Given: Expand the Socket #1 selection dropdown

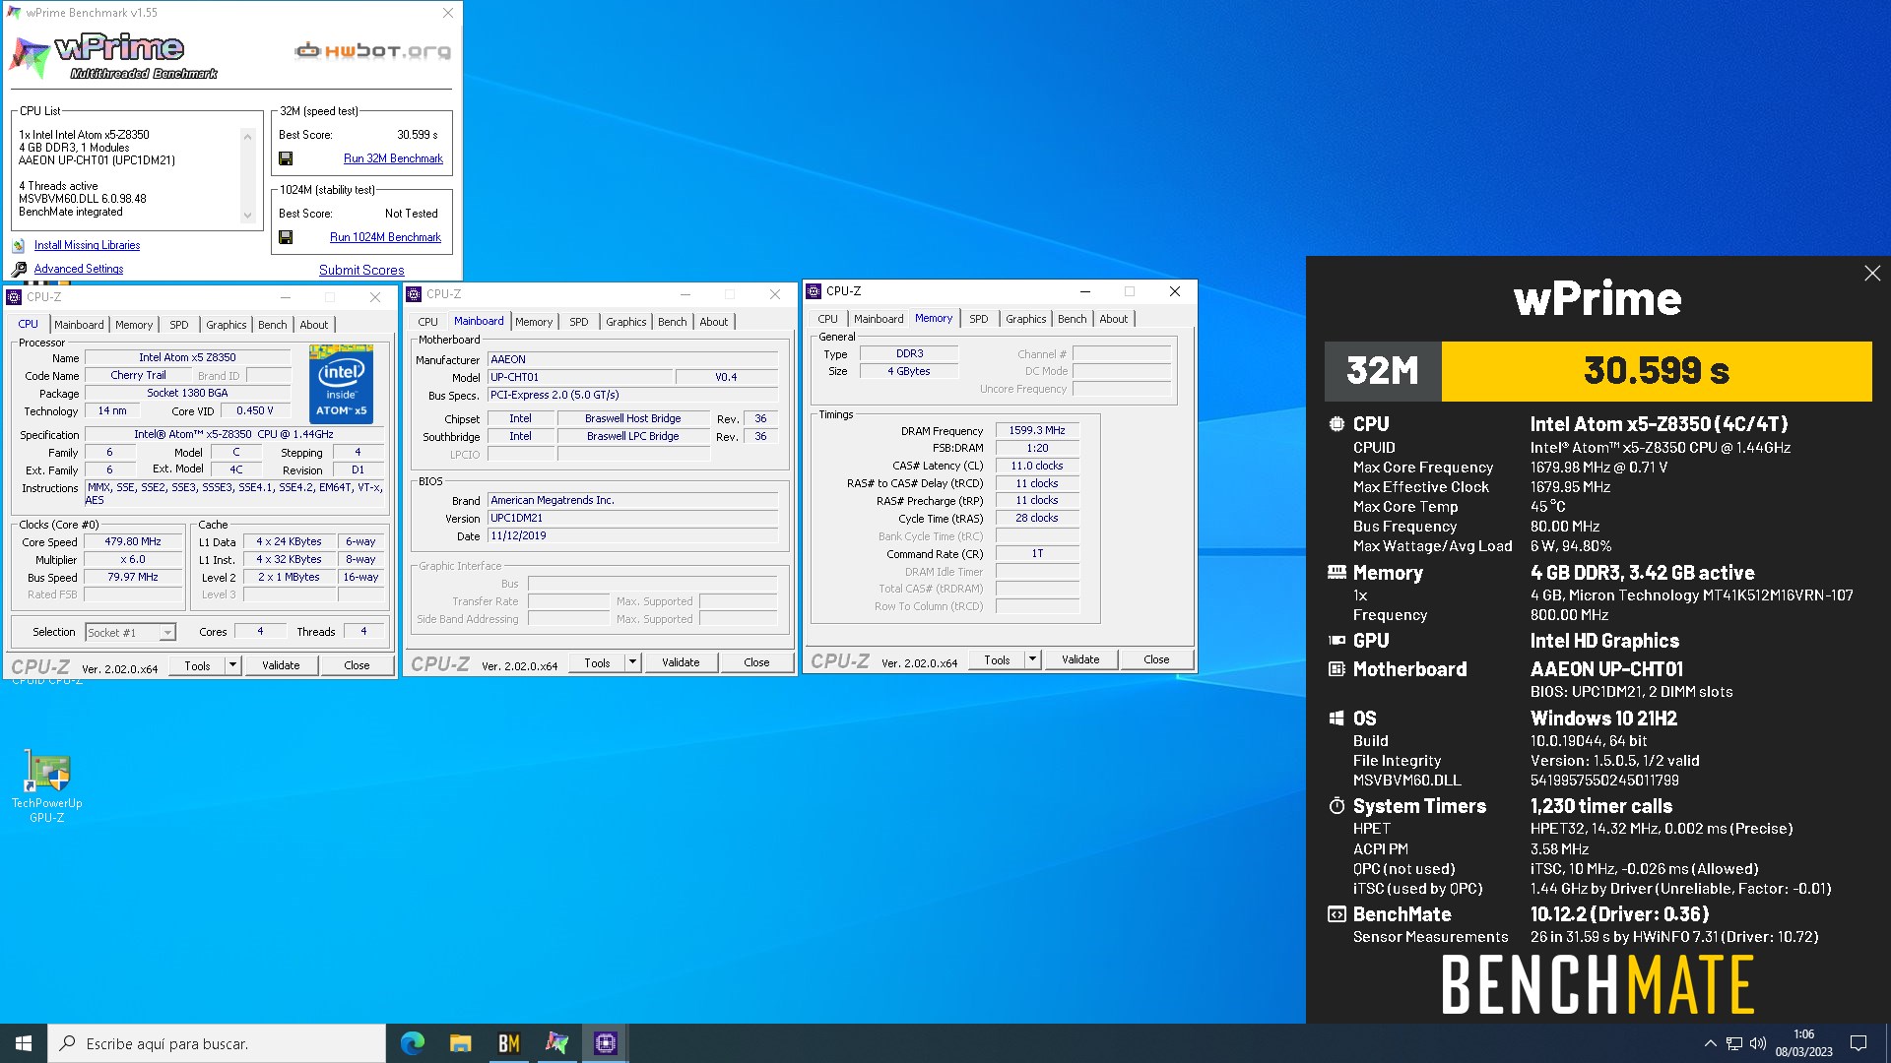Looking at the screenshot, I should pyautogui.click(x=167, y=633).
